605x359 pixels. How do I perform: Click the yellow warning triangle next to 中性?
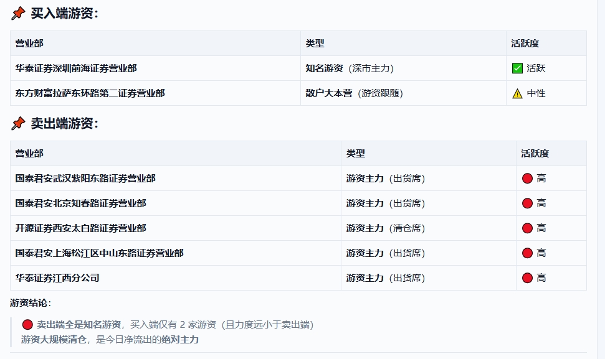pyautogui.click(x=517, y=93)
